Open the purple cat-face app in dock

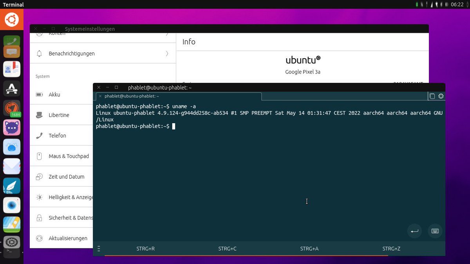click(12, 128)
